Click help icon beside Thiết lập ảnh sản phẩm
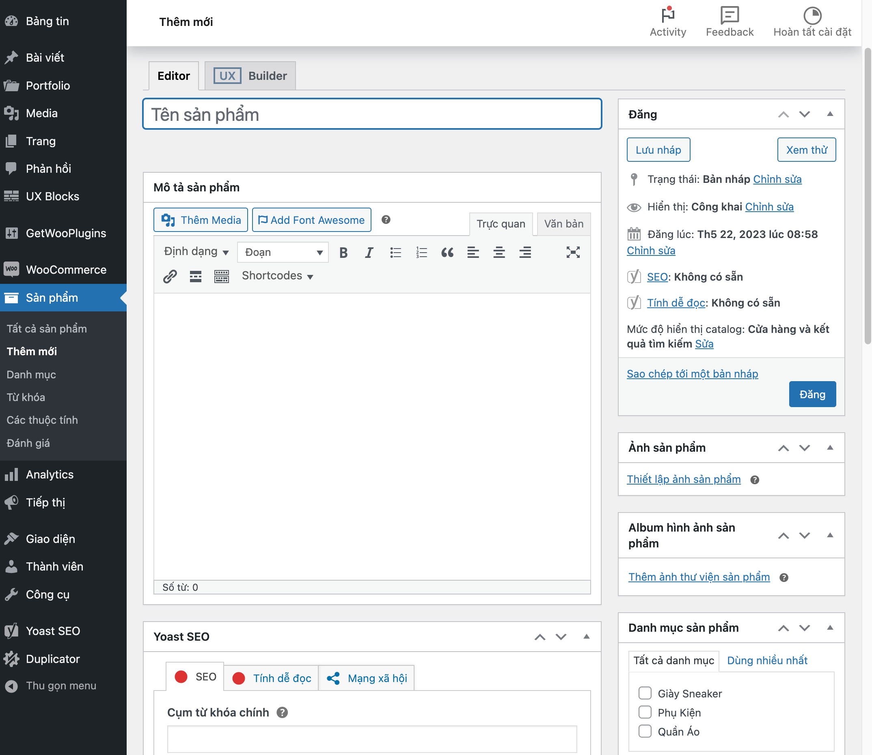Image resolution: width=872 pixels, height=755 pixels. (x=755, y=480)
